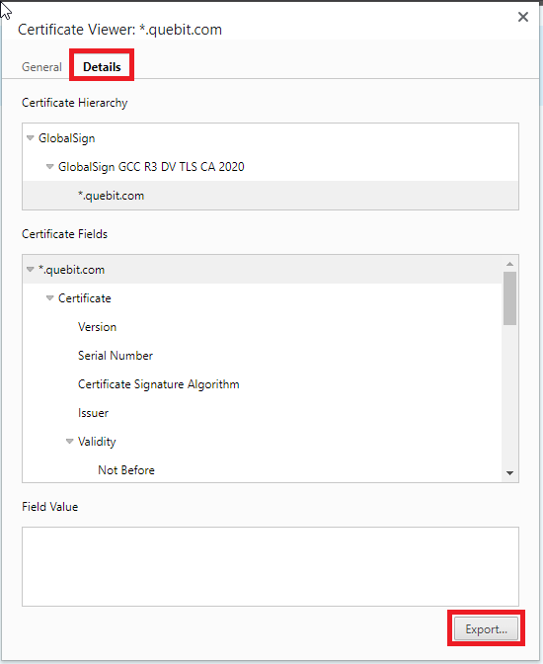Close the Certificate Viewer dialog
Image resolution: width=543 pixels, height=664 pixels.
(x=523, y=17)
